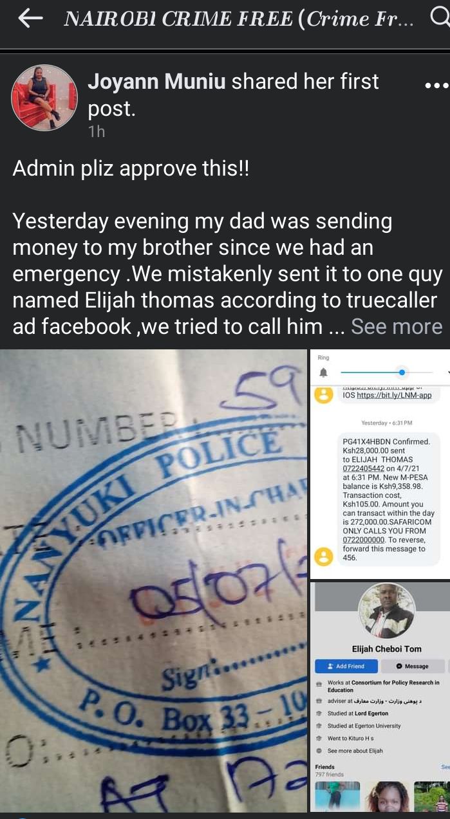Screen dimensions: 450x819
Task: Open the group search magnifier icon
Action: click(x=440, y=19)
